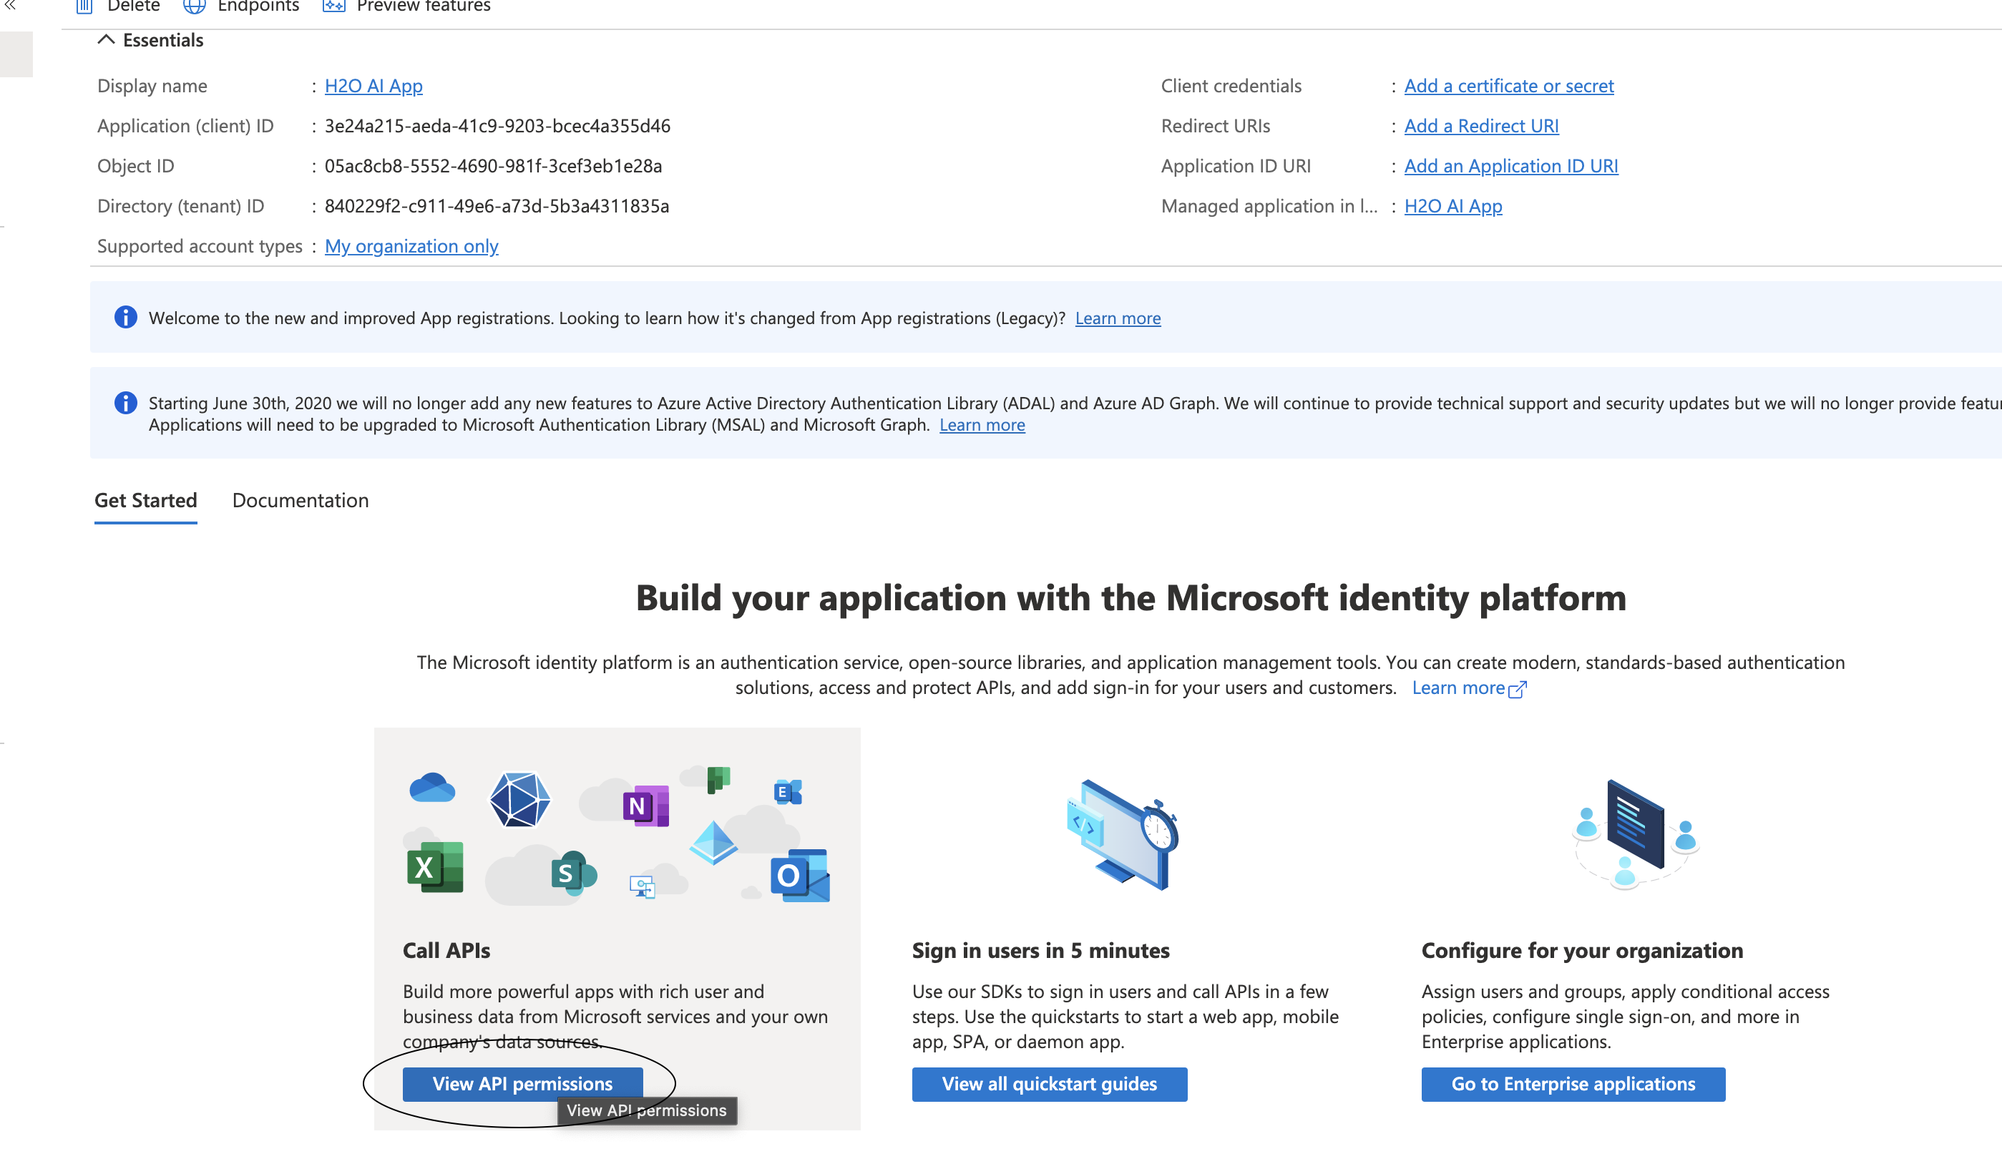This screenshot has width=2002, height=1149.
Task: Click View API permissions button
Action: coord(522,1085)
